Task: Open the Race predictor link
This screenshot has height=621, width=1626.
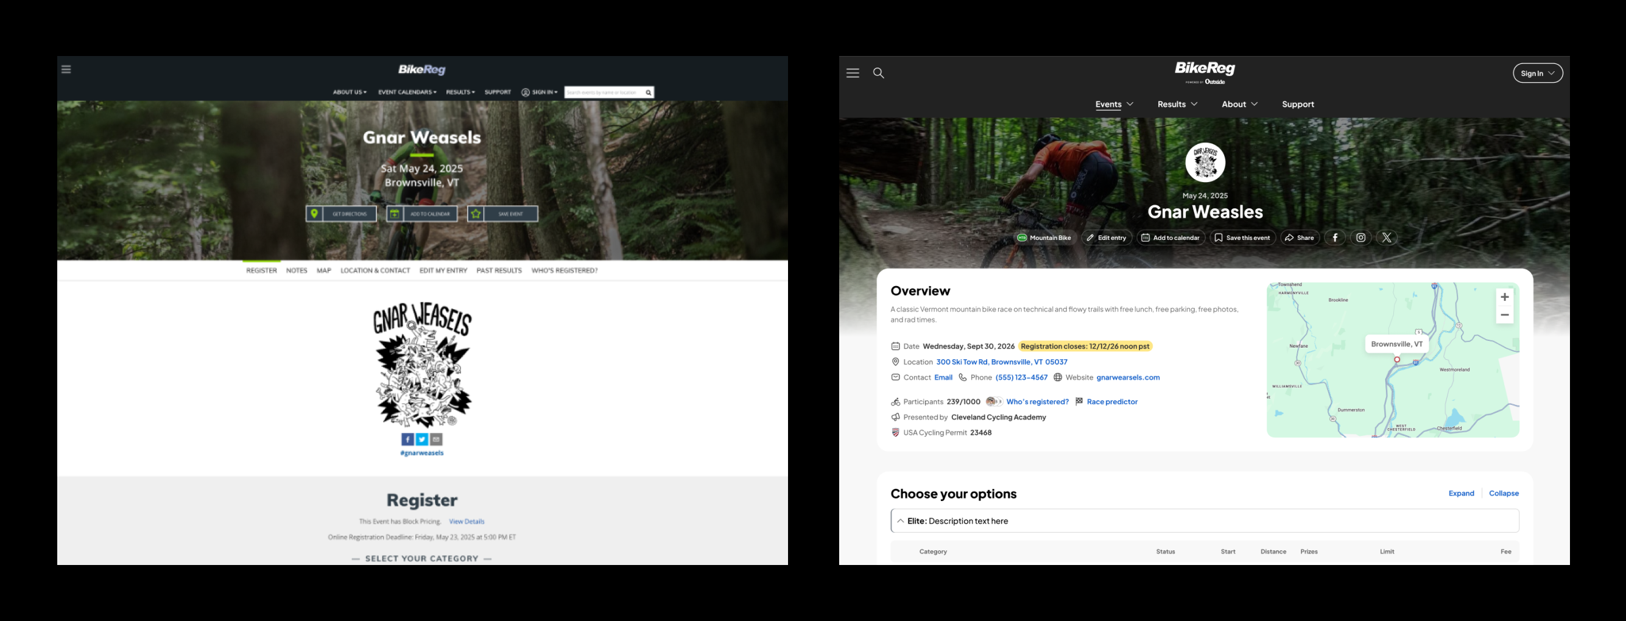Action: click(1112, 402)
